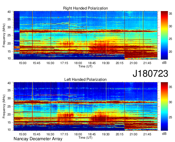Click the 19:30 time tick of the right-handed plot
175x142 pixels.
[106, 63]
